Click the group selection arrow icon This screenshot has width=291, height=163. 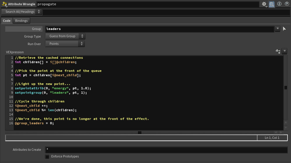(x=284, y=29)
